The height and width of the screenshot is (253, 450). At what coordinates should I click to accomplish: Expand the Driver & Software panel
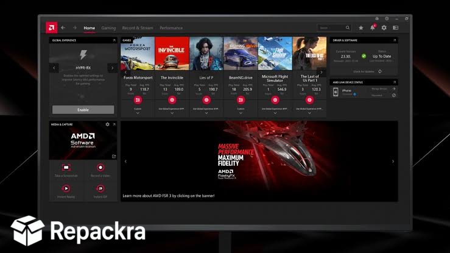(395, 40)
